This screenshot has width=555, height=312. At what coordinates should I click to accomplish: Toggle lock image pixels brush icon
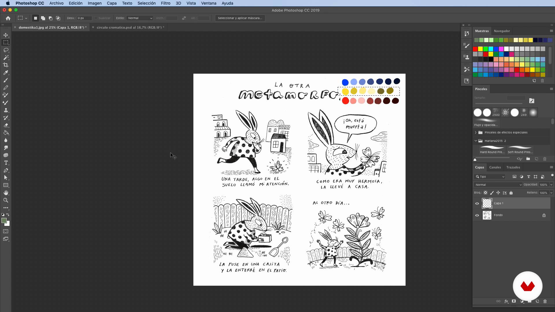[x=492, y=193]
